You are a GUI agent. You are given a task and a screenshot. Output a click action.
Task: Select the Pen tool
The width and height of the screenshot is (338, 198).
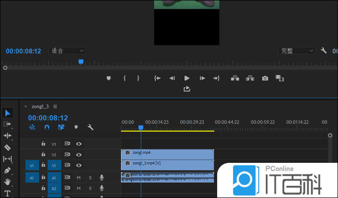coord(8,171)
